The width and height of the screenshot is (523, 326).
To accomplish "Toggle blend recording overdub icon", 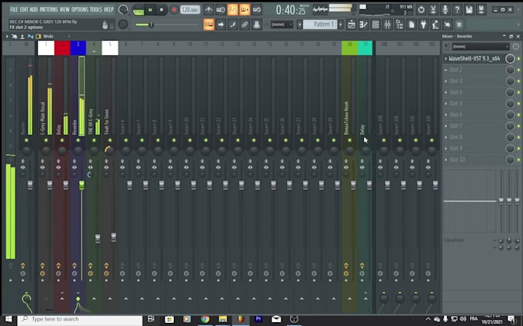I will (245, 10).
